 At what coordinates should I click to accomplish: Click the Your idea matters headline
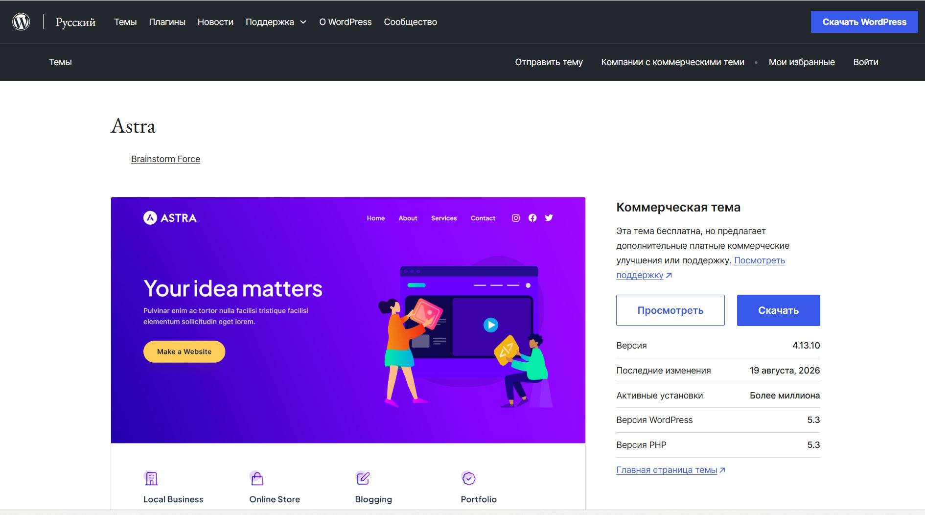[233, 288]
